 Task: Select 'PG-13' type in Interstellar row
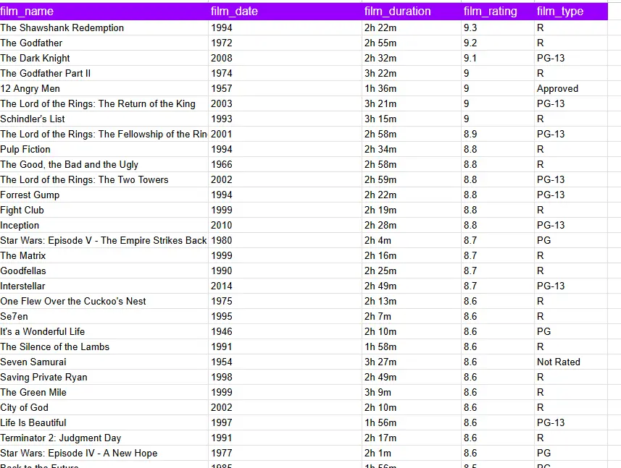571,286
